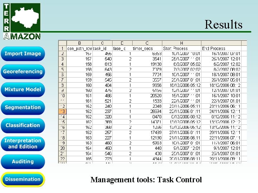The height and width of the screenshot is (193, 258).
Task: Go to the Segmentation step
Action: (x=23, y=107)
